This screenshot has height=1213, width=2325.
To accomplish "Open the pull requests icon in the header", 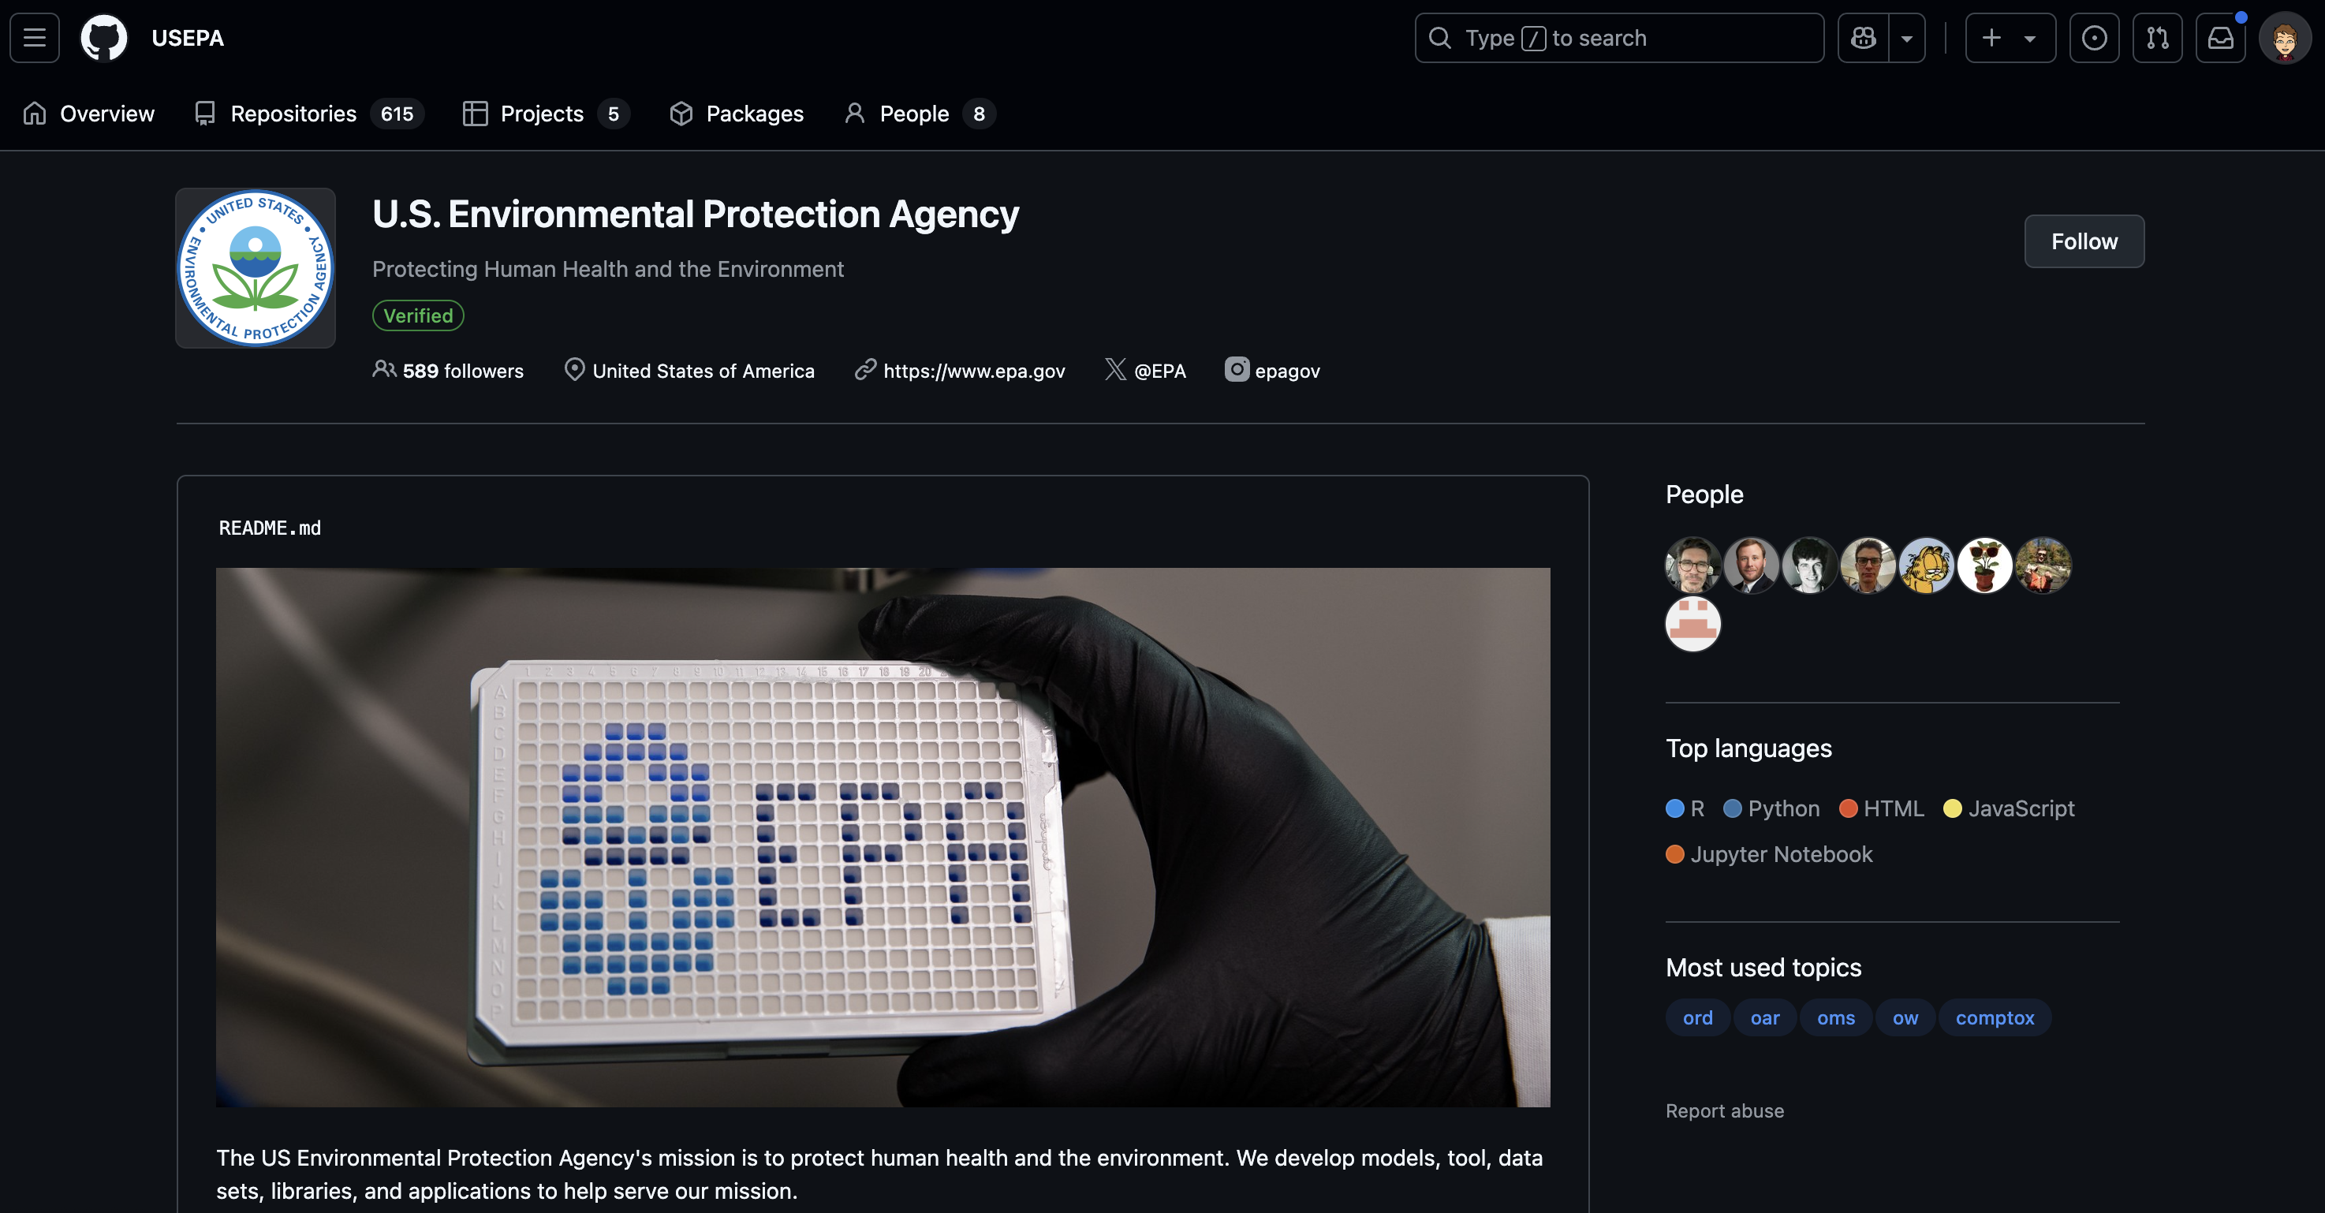I will 2157,38.
